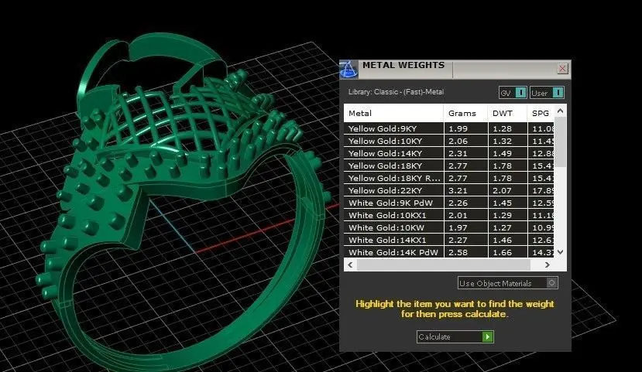
Task: Click the Library: Classic - (Fast)-Metal label
Action: point(396,92)
